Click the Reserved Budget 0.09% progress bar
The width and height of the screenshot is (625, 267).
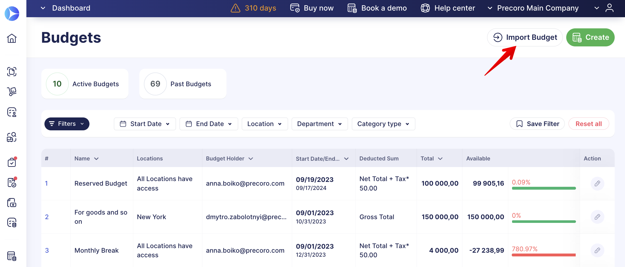click(x=544, y=188)
